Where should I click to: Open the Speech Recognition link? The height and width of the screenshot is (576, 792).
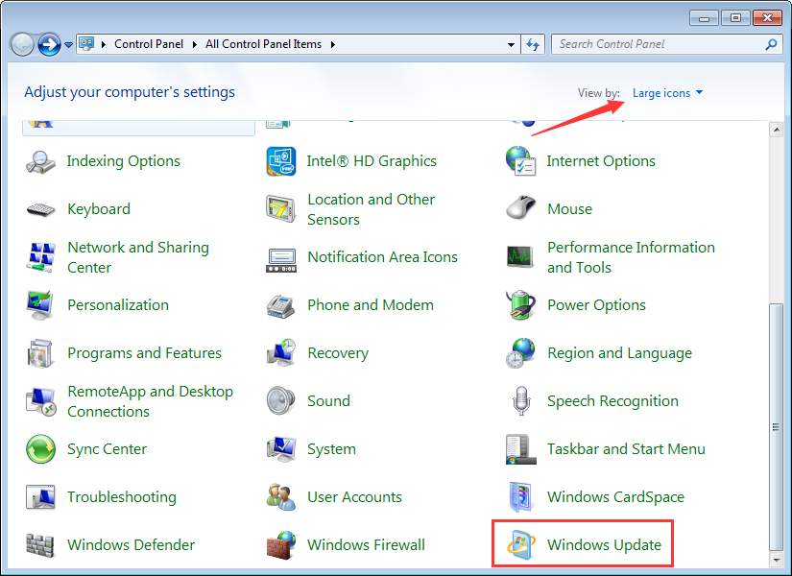pos(612,401)
